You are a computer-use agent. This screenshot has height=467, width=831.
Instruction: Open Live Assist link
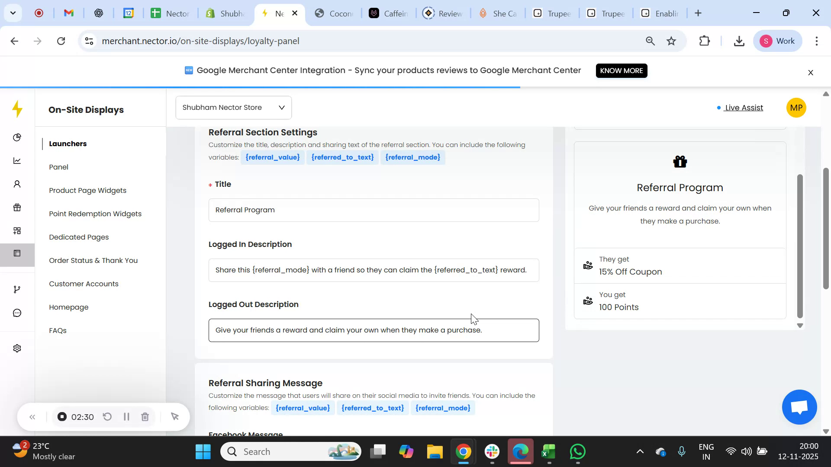[x=744, y=108]
